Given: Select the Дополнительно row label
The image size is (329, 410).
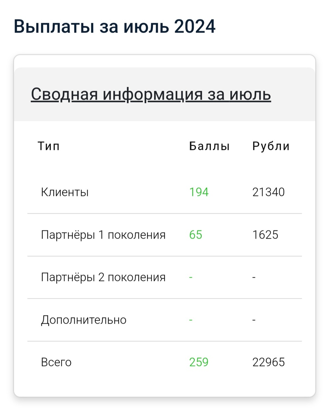Looking at the screenshot, I should 84,319.
